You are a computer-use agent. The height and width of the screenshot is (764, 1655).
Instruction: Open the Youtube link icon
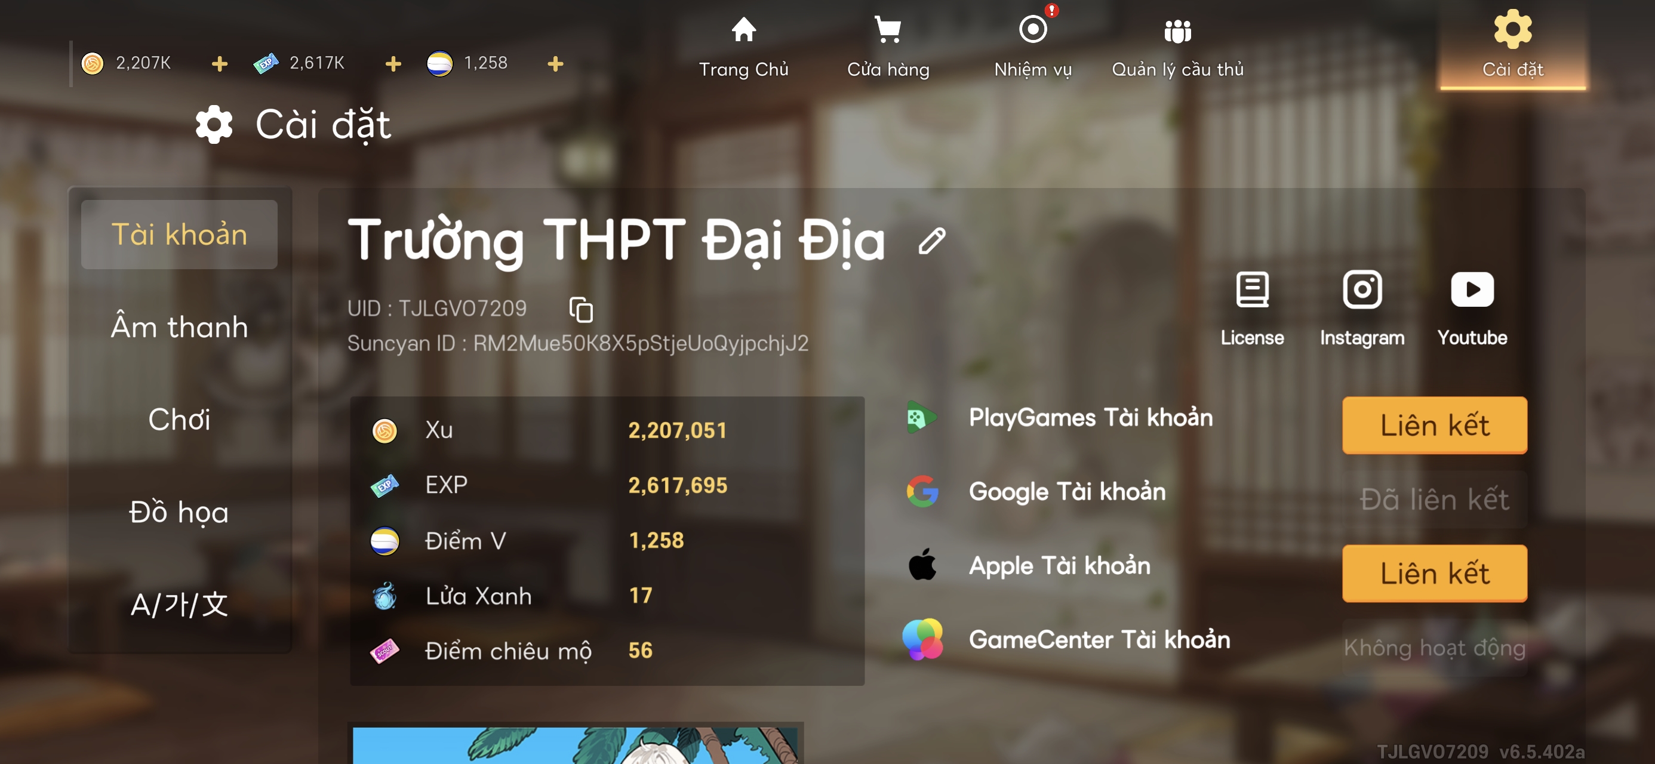(x=1471, y=291)
